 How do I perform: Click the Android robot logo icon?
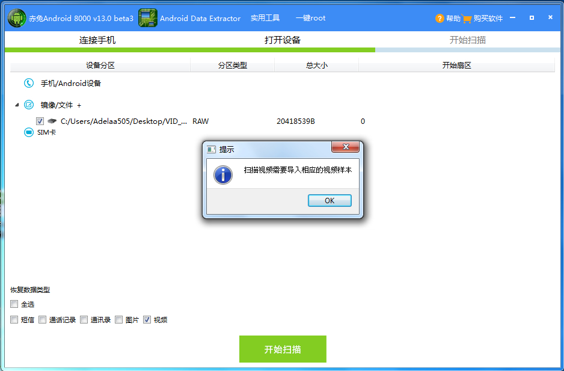point(17,18)
